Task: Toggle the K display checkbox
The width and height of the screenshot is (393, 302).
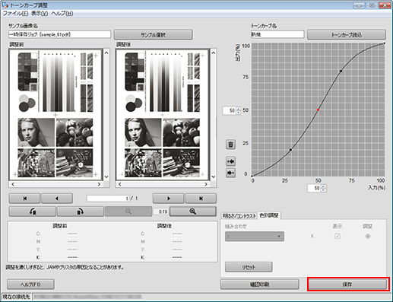Action: [338, 236]
